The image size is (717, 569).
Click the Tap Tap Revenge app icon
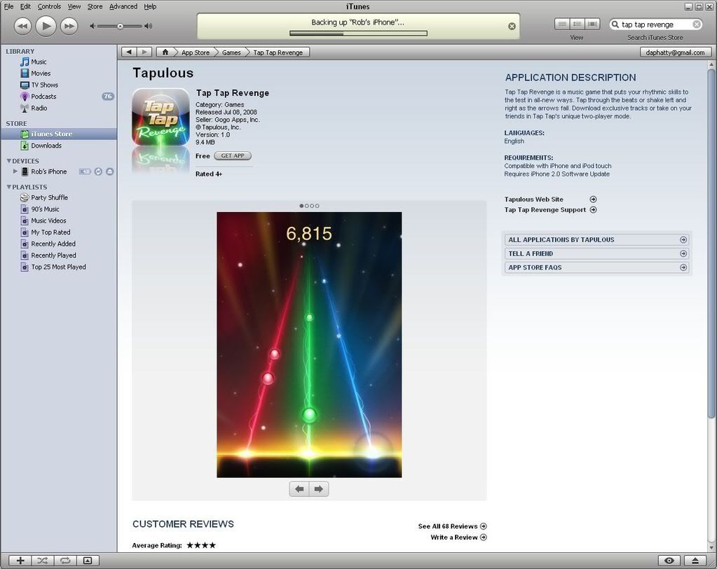[161, 117]
